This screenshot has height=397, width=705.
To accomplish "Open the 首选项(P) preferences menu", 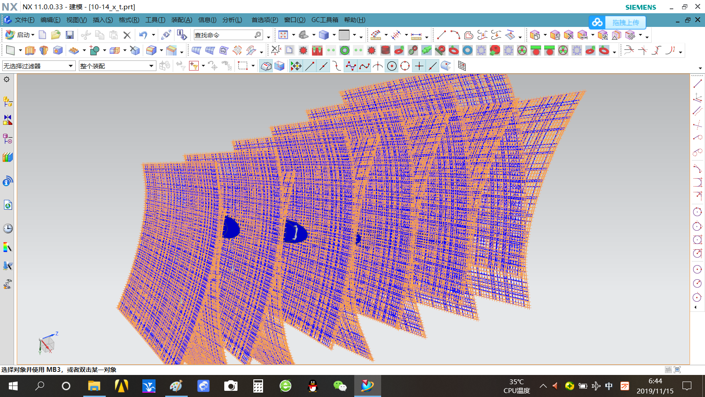I will coord(264,20).
